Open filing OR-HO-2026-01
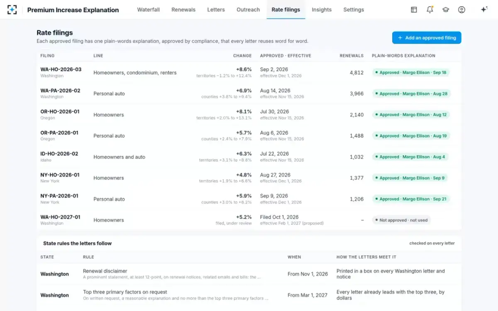This screenshot has width=498, height=311. (60, 112)
